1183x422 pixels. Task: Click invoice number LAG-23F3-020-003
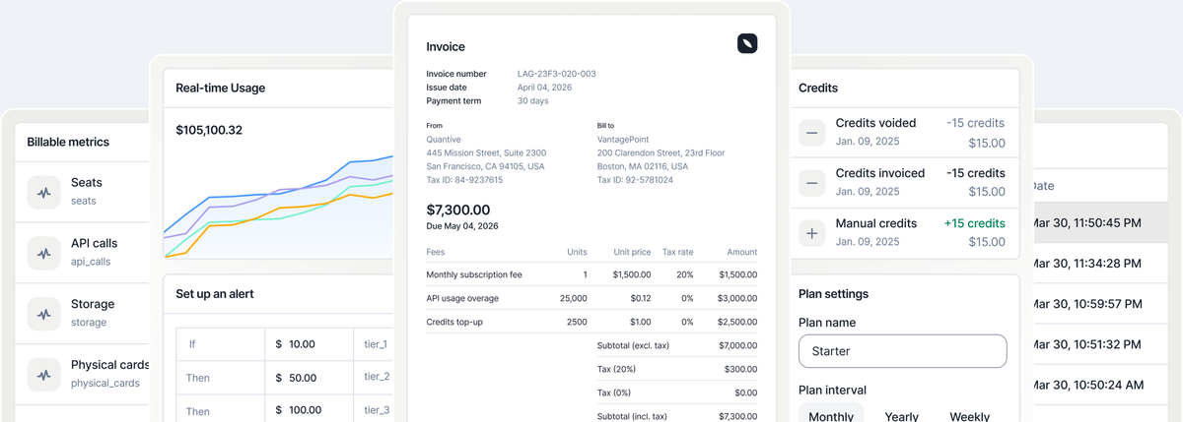coord(556,74)
